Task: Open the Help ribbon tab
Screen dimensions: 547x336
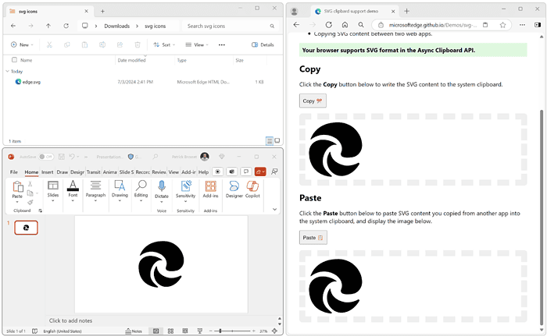Action: (x=203, y=172)
